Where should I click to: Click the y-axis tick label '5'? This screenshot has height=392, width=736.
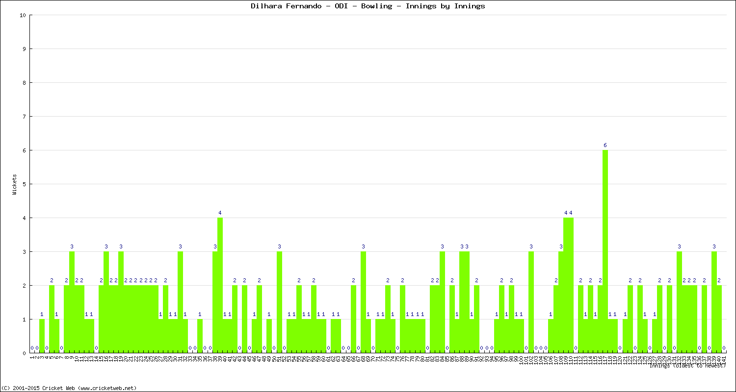(x=24, y=184)
